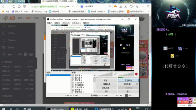Uncheck source 图片源 5 in OBS
The height and width of the screenshot is (110, 196).
[73, 90]
